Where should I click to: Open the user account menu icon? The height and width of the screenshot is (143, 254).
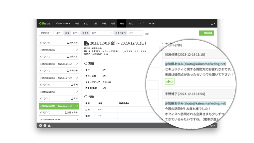pyautogui.click(x=213, y=23)
